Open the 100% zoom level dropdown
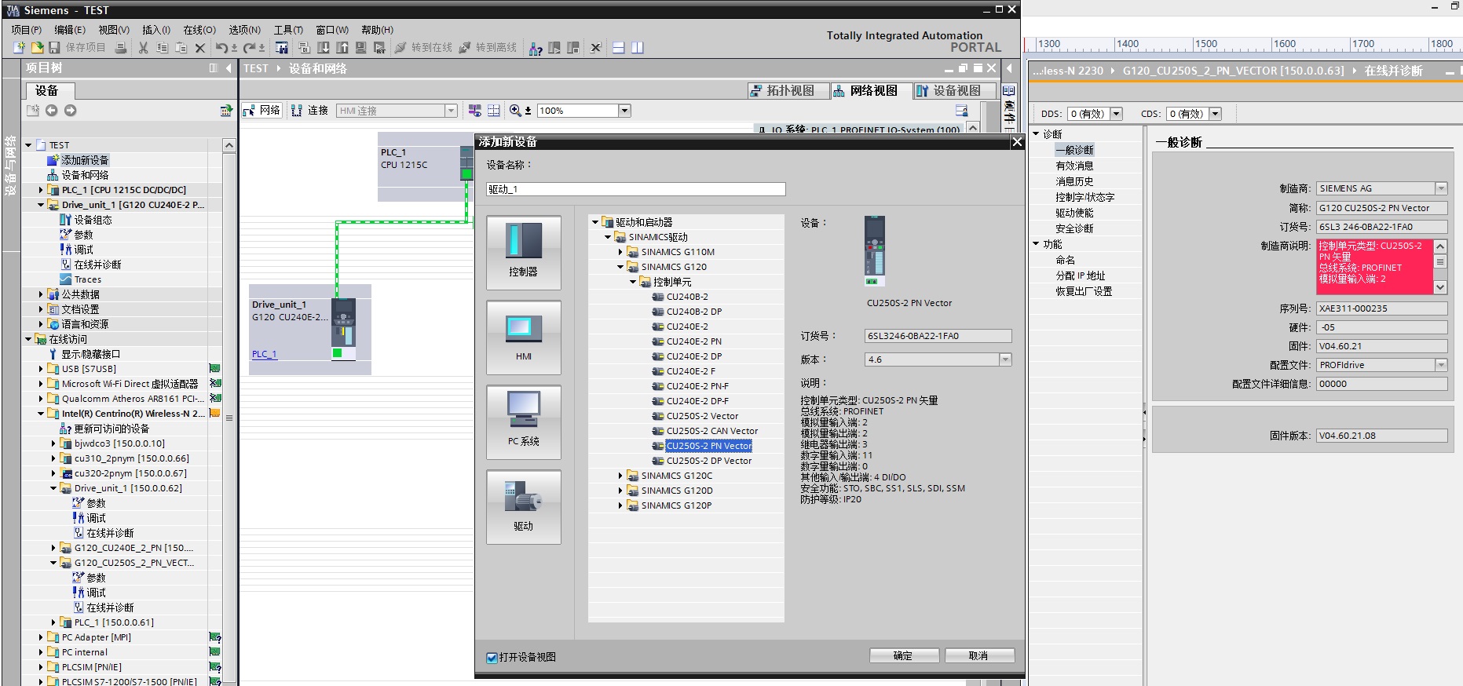This screenshot has height=686, width=1463. coord(625,111)
